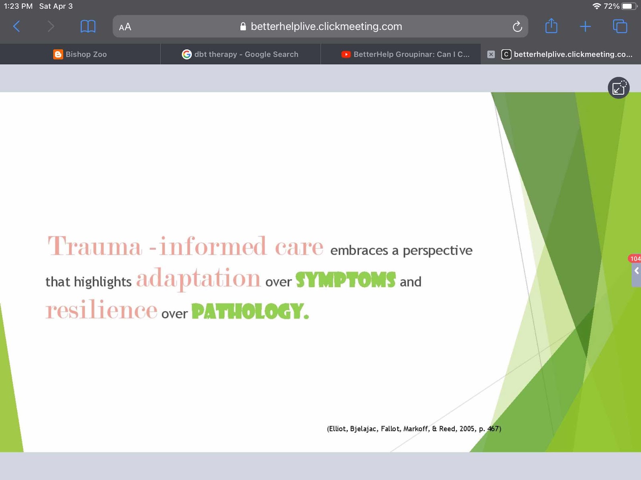Click the word resilience on slide

101,309
